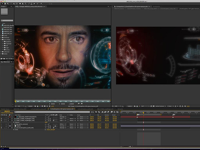Viewport: 200px width, 150px height.
Task: Expand the reference folder
Action: pos(1,52)
